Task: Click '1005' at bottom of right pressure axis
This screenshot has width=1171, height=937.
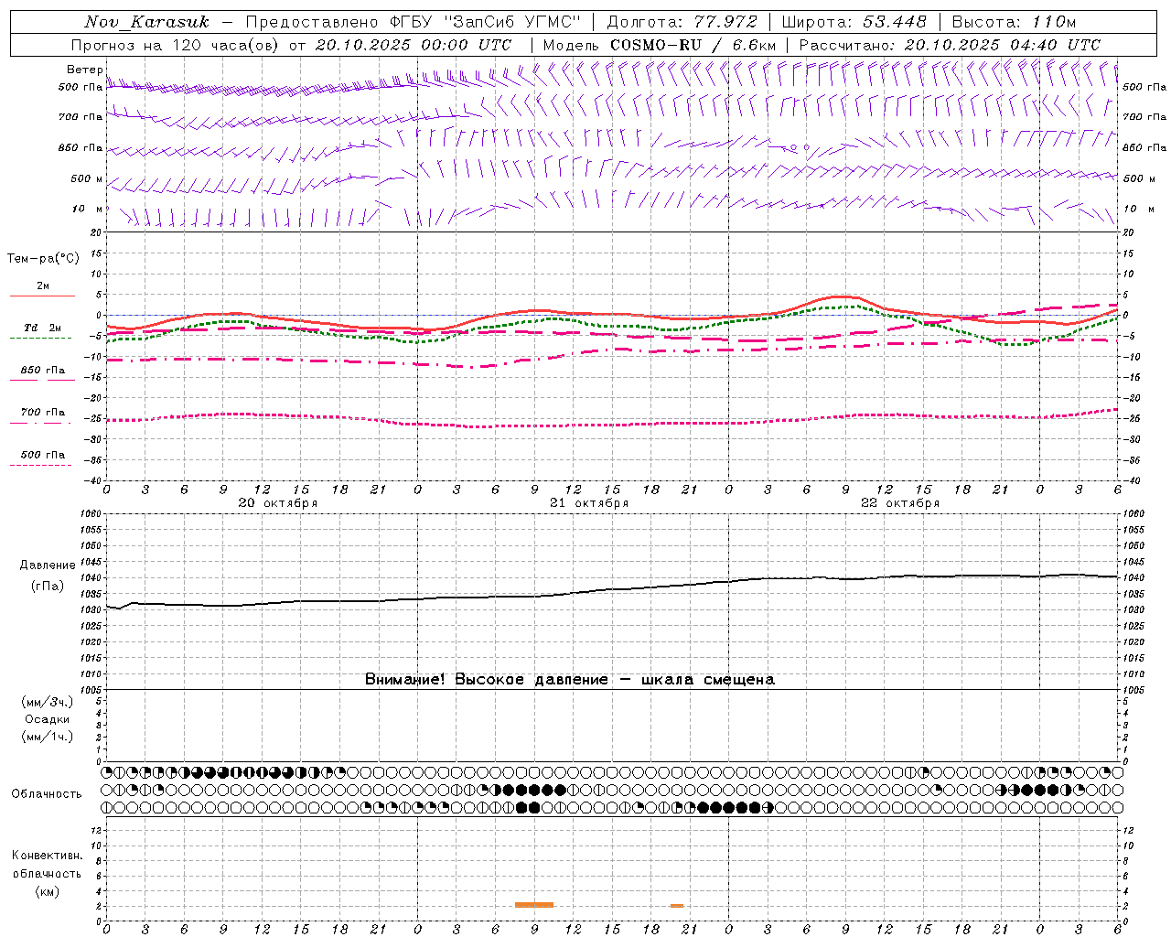Action: pyautogui.click(x=1133, y=690)
